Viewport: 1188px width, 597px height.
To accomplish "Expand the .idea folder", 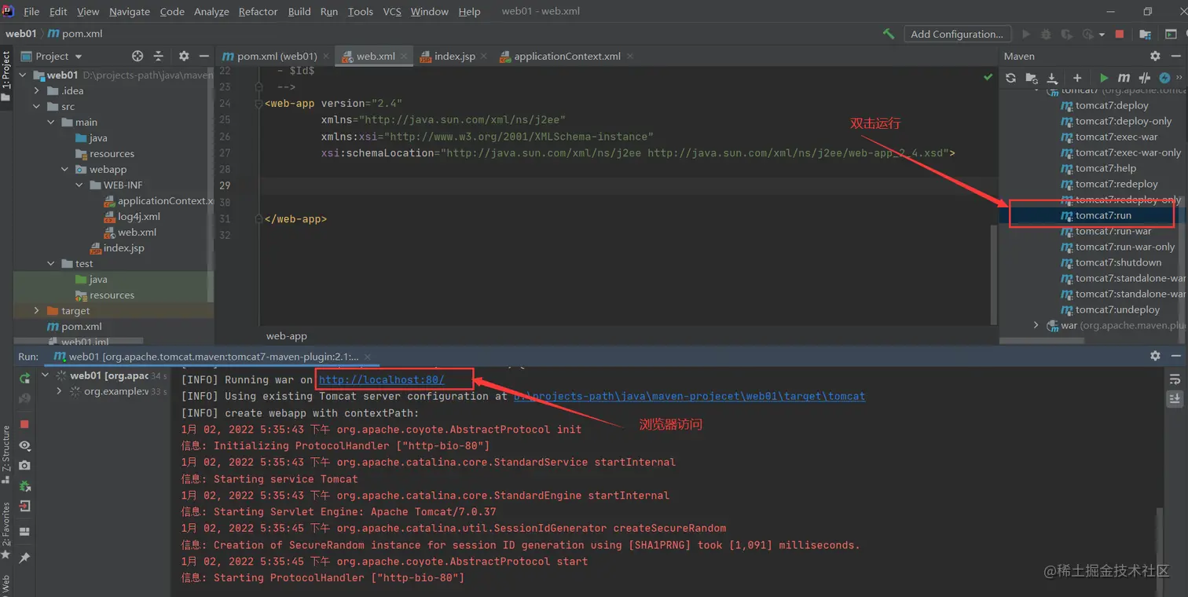I will [x=37, y=91].
